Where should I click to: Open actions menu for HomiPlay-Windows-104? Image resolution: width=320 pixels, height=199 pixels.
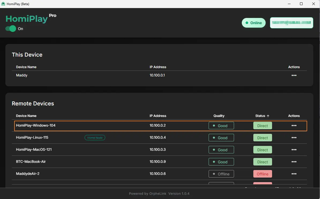294,126
